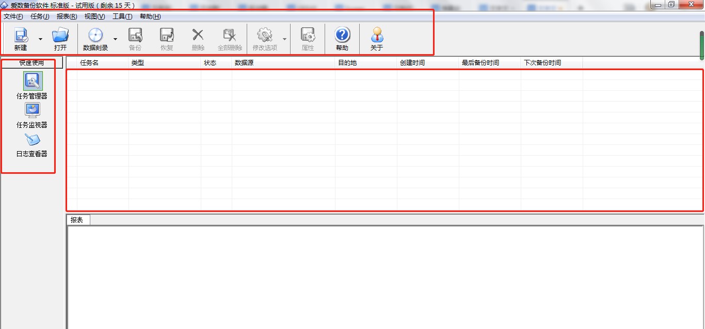The image size is (705, 329).
Task: Open the 帮助(H) menu
Action: click(150, 17)
